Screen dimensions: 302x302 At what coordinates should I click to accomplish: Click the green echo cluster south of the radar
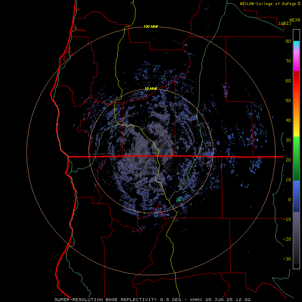tap(180, 200)
